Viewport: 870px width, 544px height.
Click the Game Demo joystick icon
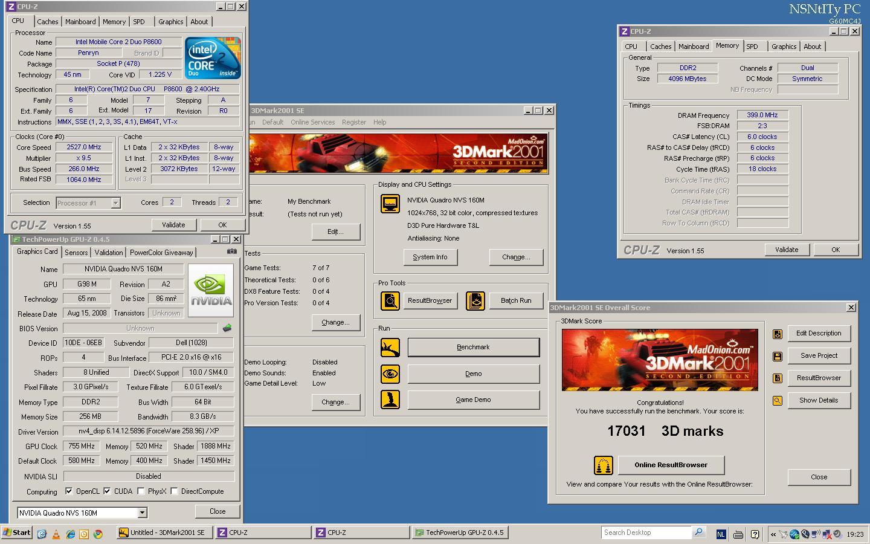[x=390, y=400]
